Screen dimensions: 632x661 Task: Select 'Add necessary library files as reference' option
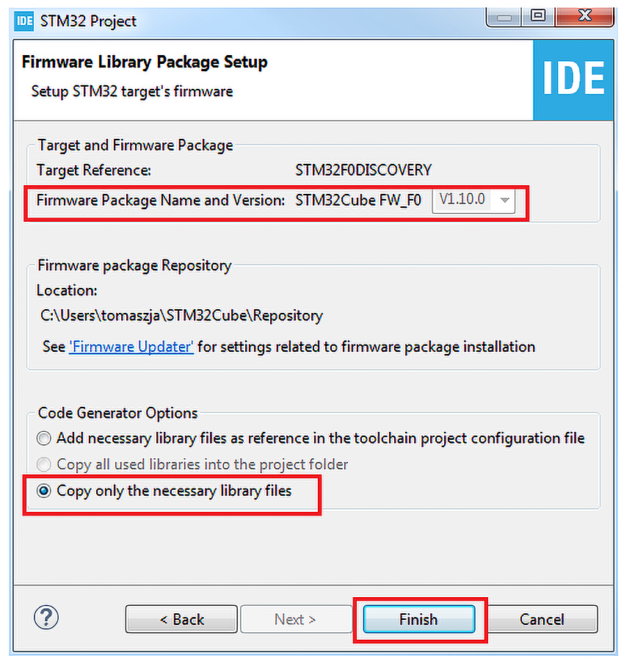(x=45, y=438)
